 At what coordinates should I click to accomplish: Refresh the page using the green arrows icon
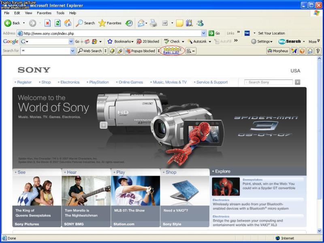click(58, 23)
